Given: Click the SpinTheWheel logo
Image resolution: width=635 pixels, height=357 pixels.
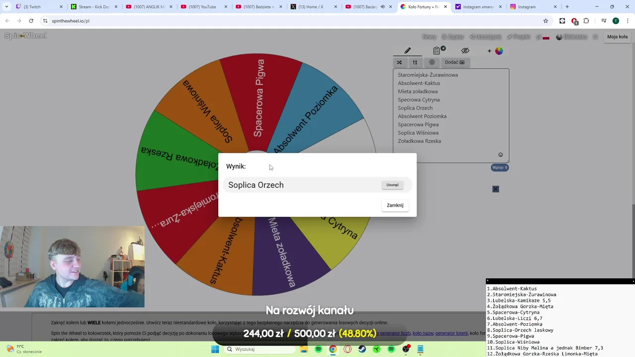Looking at the screenshot, I should point(25,36).
